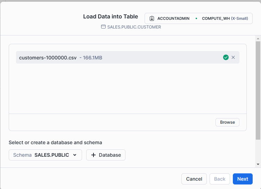Click the greyed-out Back button

pyautogui.click(x=220, y=179)
